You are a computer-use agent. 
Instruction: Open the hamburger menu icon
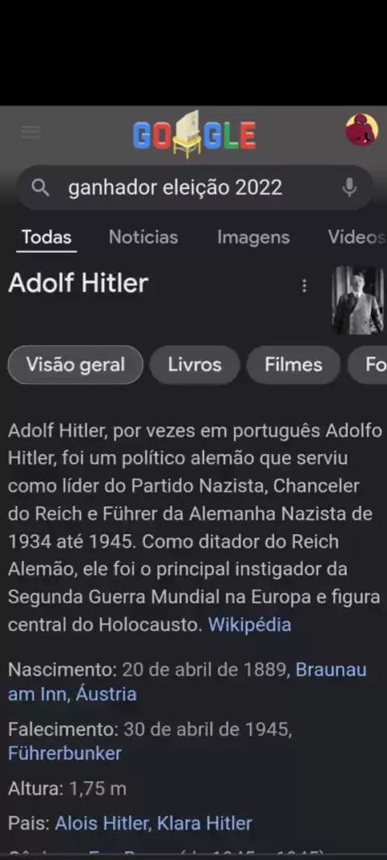pyautogui.click(x=30, y=132)
